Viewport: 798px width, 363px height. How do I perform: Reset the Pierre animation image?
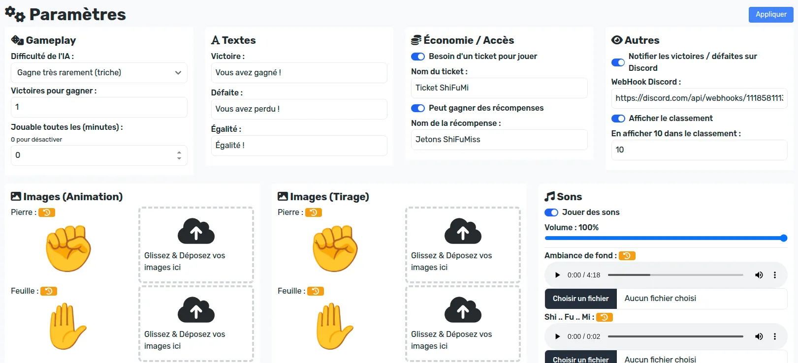(x=47, y=212)
